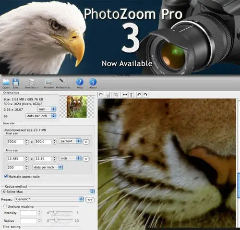Click the pixel size width stepper

(x=27, y=142)
